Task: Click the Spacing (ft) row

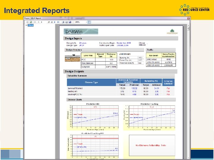Action: click(x=131, y=57)
